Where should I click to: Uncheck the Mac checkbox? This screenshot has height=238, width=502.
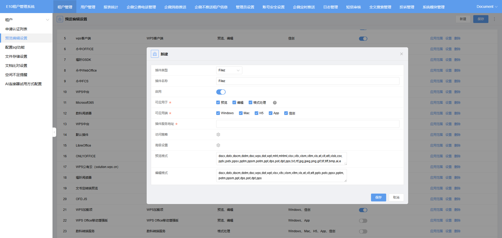coord(241,113)
